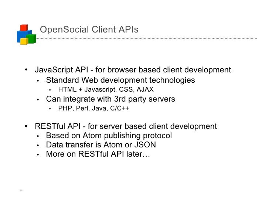
Task: Click the slide title "OpenSocial Client APIs"
Action: pyautogui.click(x=89, y=29)
